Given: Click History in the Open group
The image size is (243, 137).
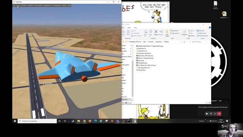Looking at the screenshot, I should tap(191, 36).
